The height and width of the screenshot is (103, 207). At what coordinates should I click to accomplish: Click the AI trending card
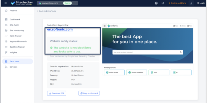(181, 73)
